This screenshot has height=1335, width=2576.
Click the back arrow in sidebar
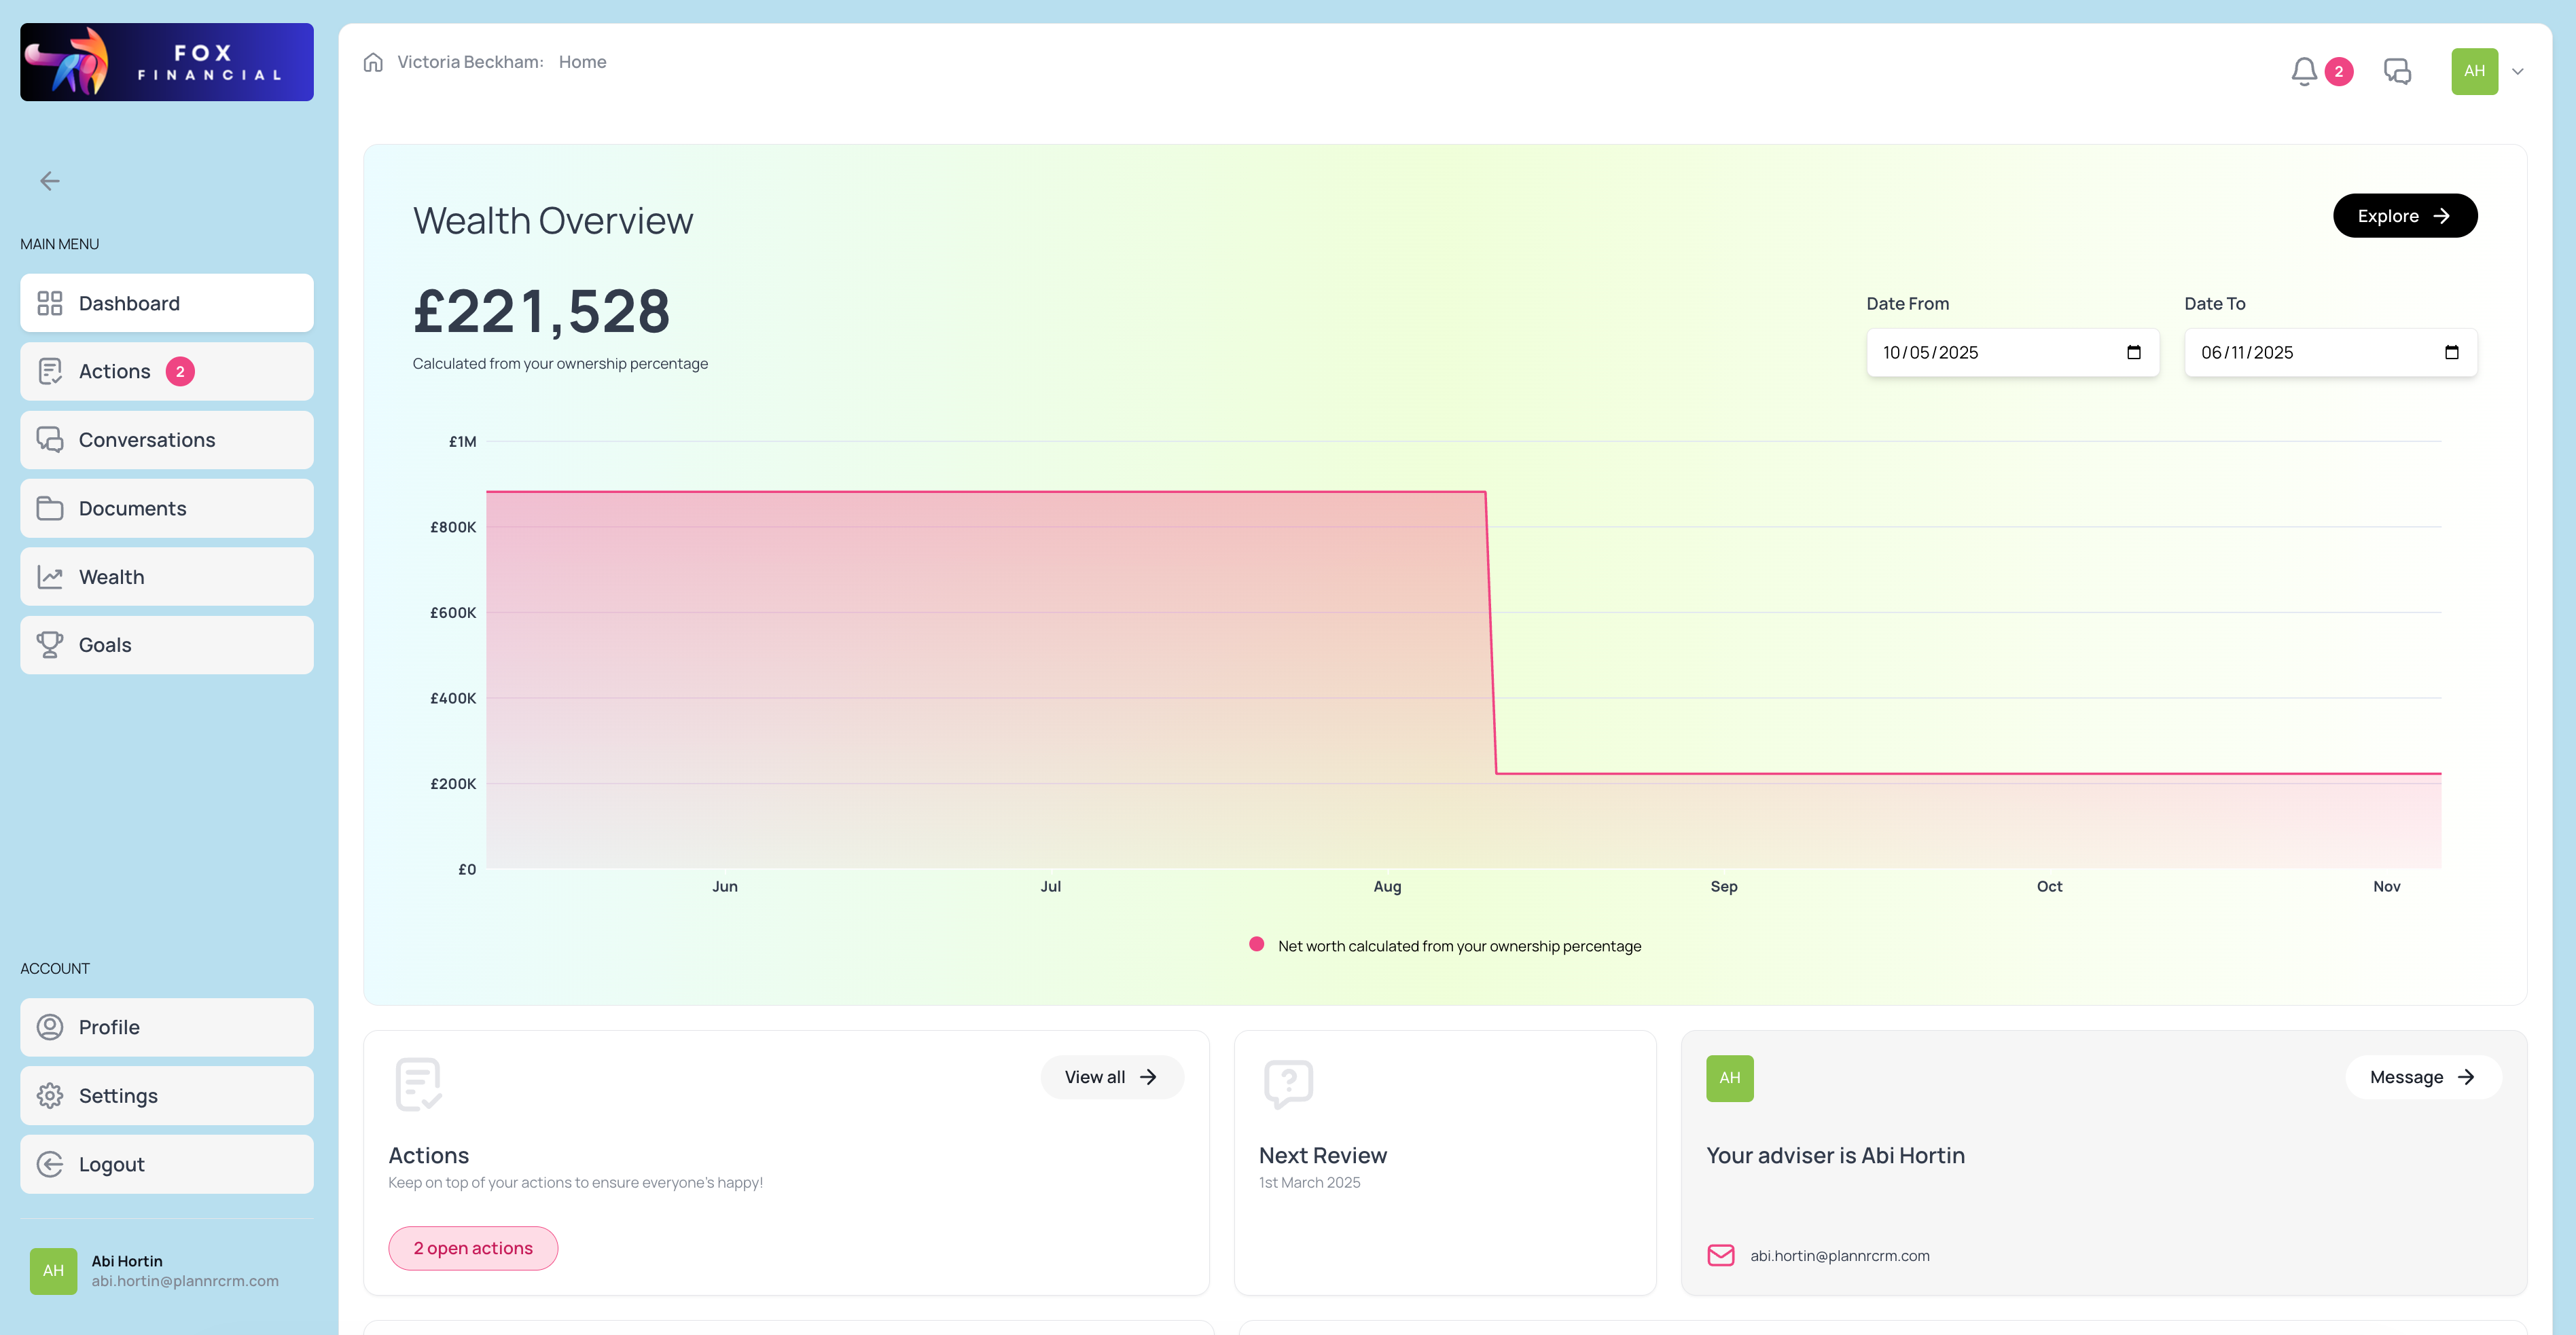coord(49,181)
